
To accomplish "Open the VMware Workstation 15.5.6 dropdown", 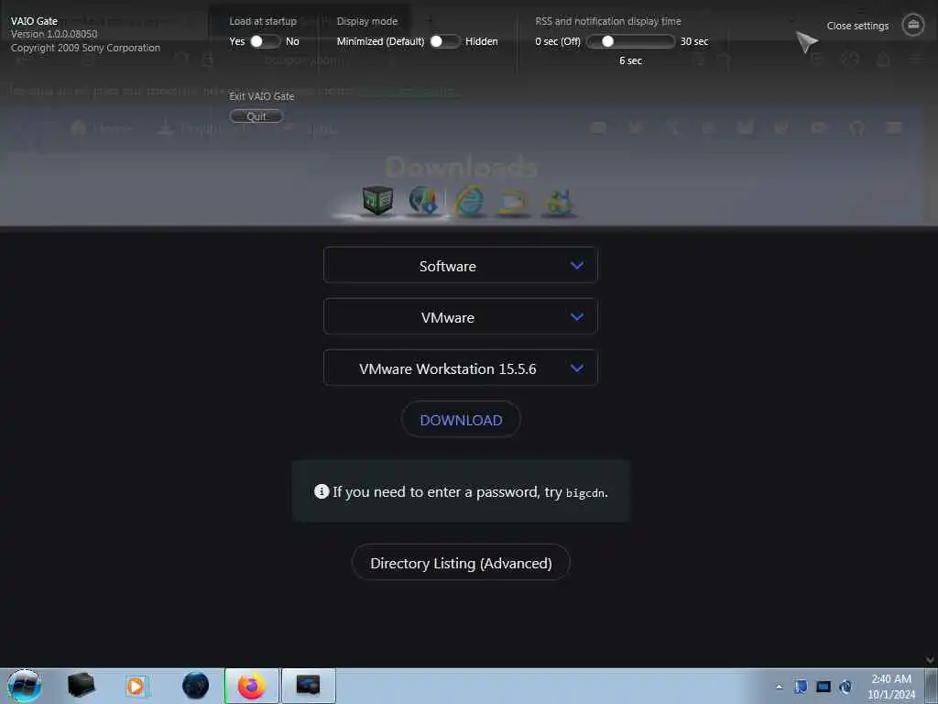I will pyautogui.click(x=460, y=368).
